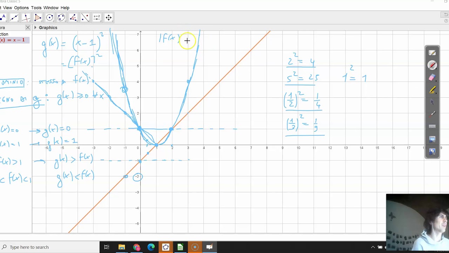Open the Window menu
This screenshot has width=449, height=253.
click(51, 8)
